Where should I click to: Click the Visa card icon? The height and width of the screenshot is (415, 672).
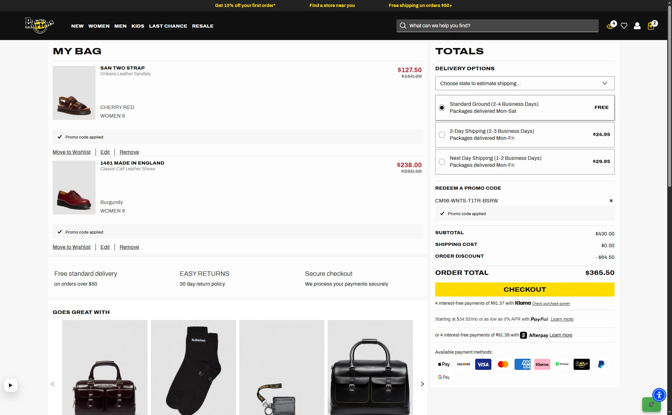[x=483, y=364]
